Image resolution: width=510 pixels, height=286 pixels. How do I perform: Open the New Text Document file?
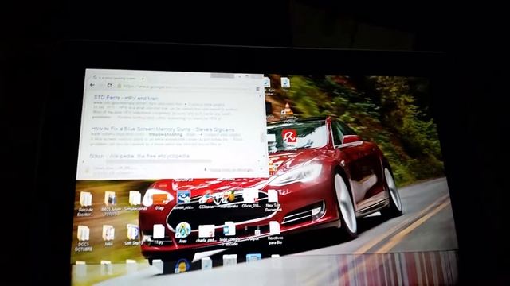(273, 201)
